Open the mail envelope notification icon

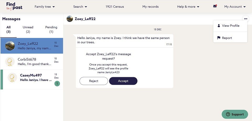[215, 6]
